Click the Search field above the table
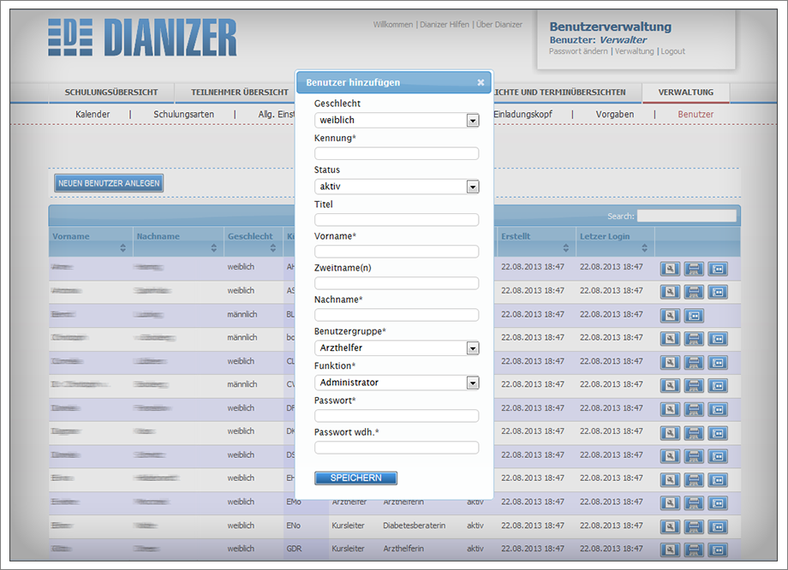This screenshot has width=788, height=570. (x=686, y=216)
